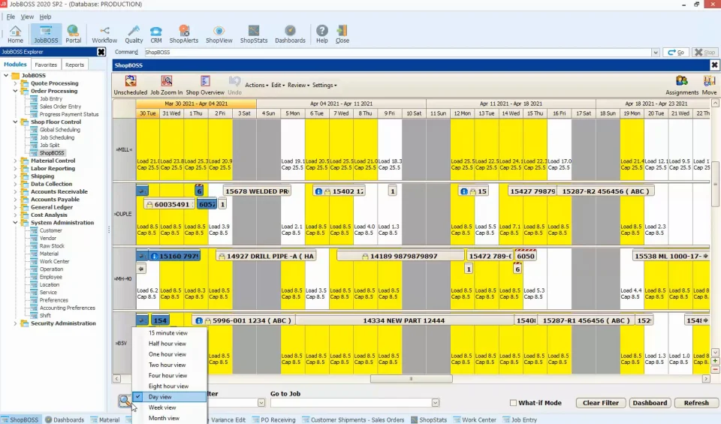The width and height of the screenshot is (721, 424).
Task: Open the Shop Overview icon
Action: (205, 86)
